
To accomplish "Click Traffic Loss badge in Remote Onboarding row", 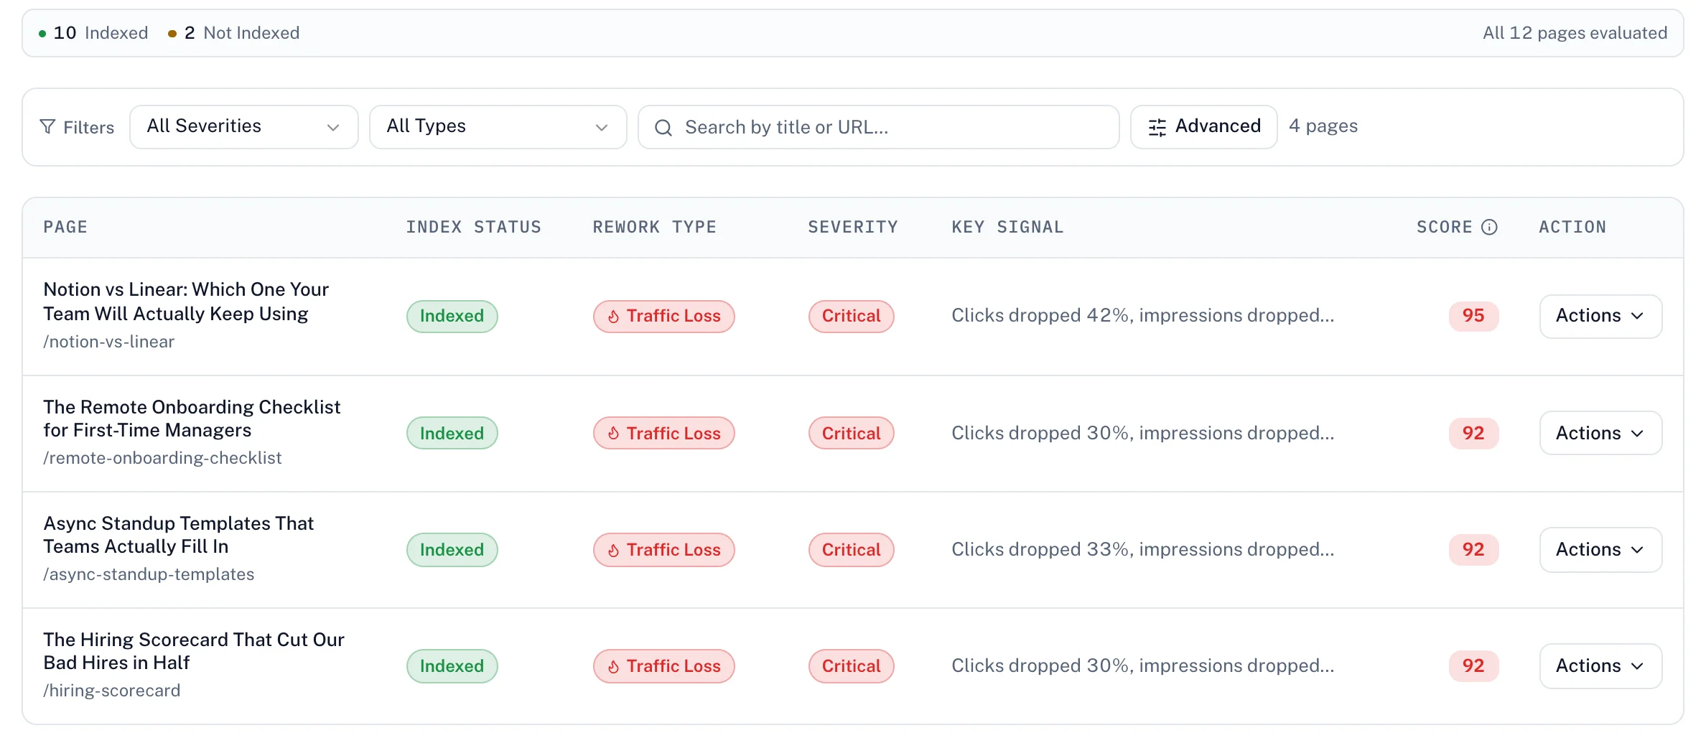I will [x=664, y=434].
